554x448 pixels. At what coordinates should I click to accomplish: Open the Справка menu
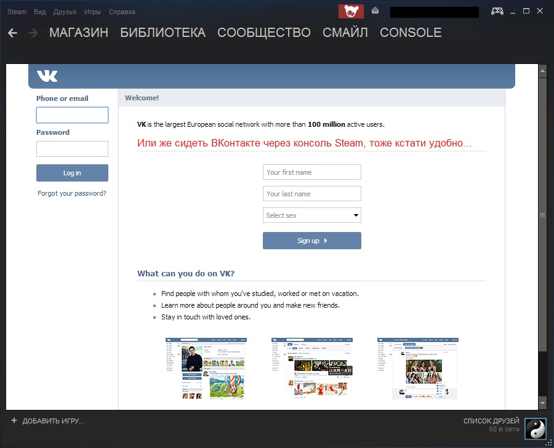122,12
